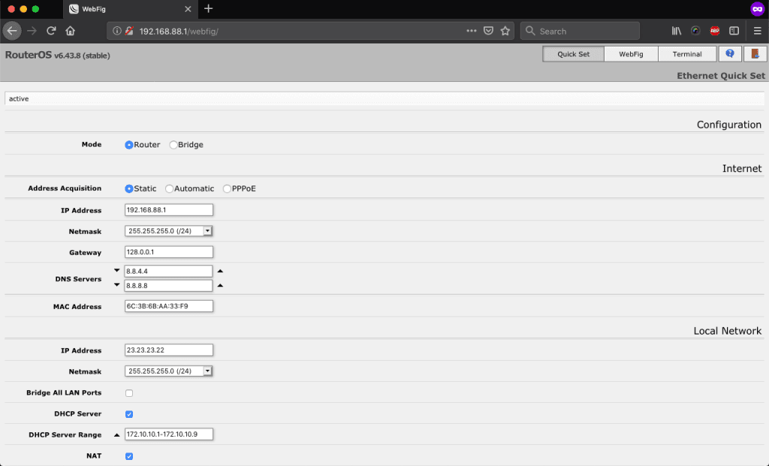The image size is (769, 466).
Task: Click the 'active' status field
Action: click(x=384, y=98)
